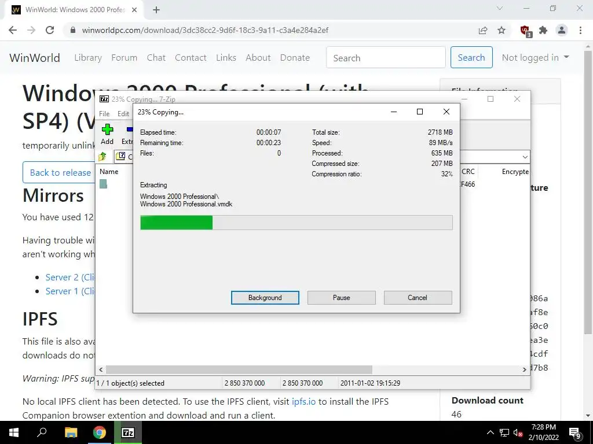
Task: Click the 7-Zip Add toolbar icon
Action: pos(107,134)
